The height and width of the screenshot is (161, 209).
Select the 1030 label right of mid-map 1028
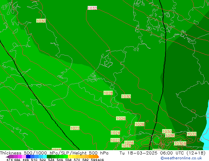(126, 97)
